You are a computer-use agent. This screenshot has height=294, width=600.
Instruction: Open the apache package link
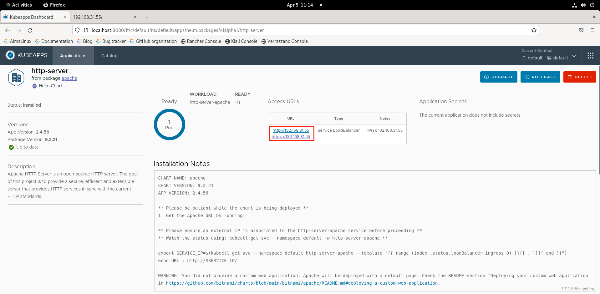[x=69, y=79]
